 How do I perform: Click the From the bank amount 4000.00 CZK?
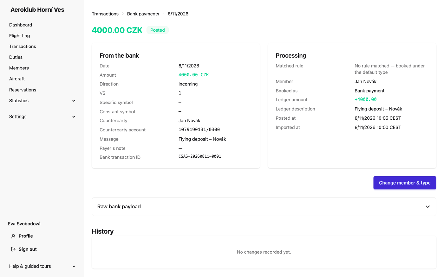pyautogui.click(x=194, y=75)
